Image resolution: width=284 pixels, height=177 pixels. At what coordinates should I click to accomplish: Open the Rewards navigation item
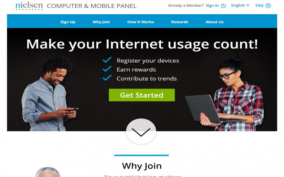180,22
